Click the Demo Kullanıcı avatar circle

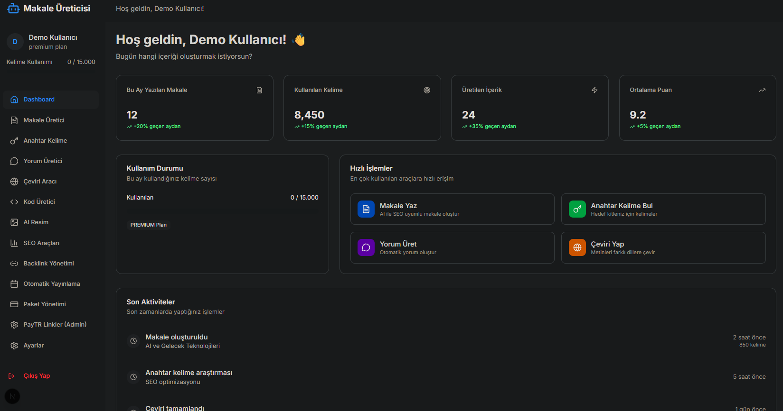(x=15, y=42)
